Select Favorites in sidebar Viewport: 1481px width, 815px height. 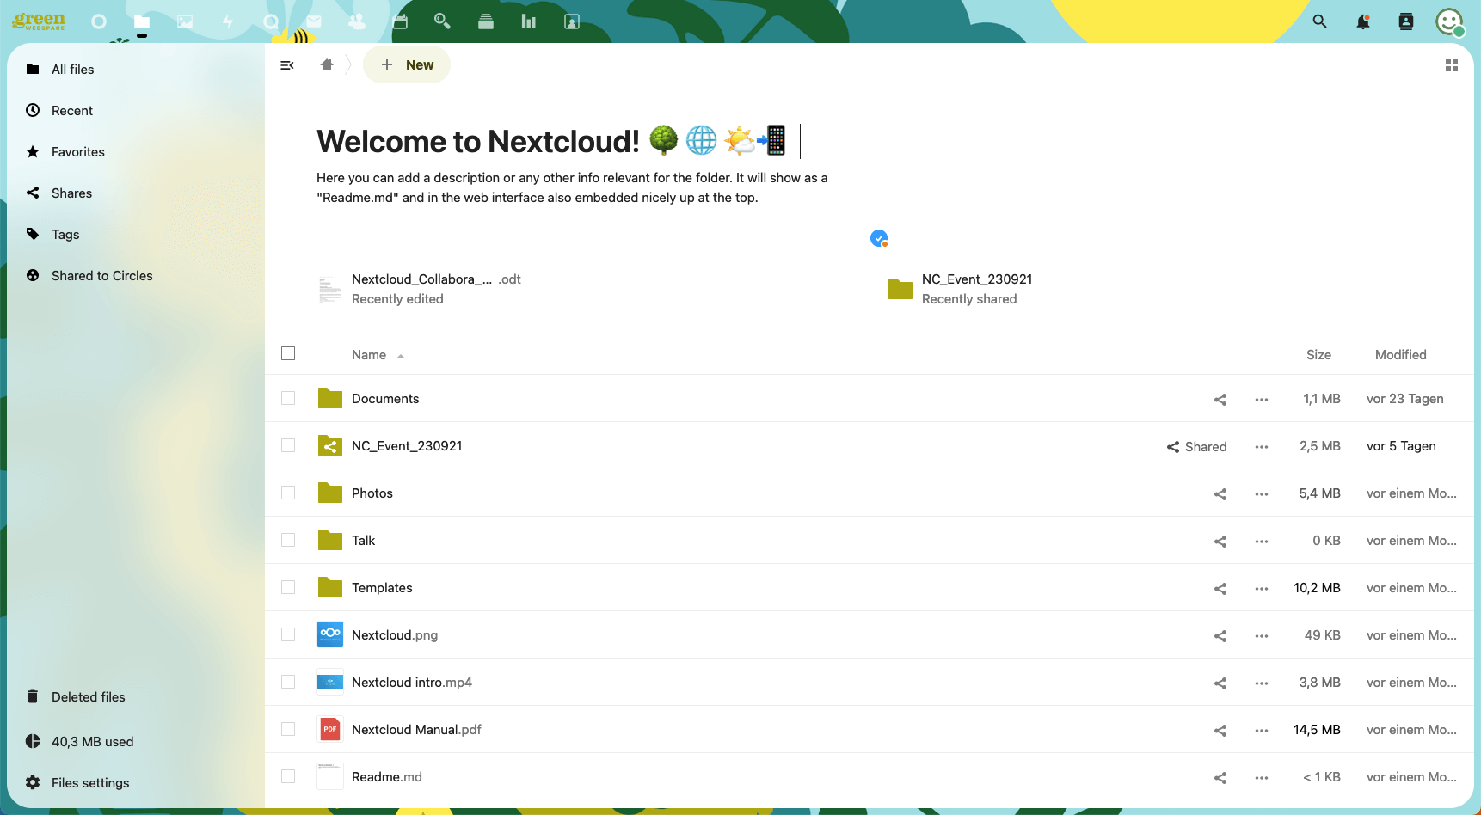coord(136,152)
